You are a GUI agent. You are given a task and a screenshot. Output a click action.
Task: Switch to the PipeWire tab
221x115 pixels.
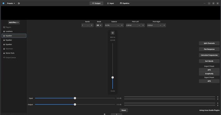click(125, 3)
